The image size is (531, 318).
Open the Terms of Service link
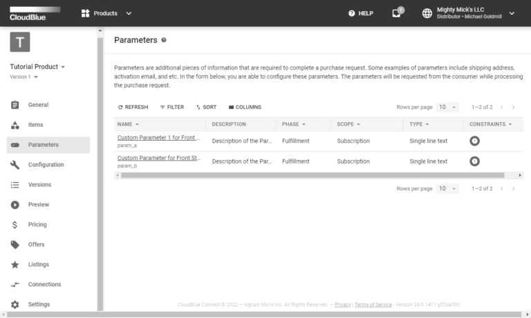[373, 304]
